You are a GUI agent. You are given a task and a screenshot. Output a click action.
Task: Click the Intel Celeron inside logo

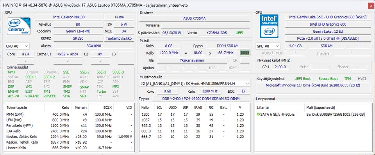[x=19, y=26]
